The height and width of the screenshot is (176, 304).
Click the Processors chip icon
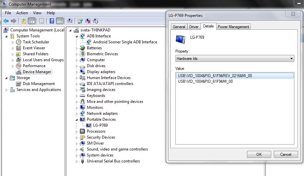point(83,131)
